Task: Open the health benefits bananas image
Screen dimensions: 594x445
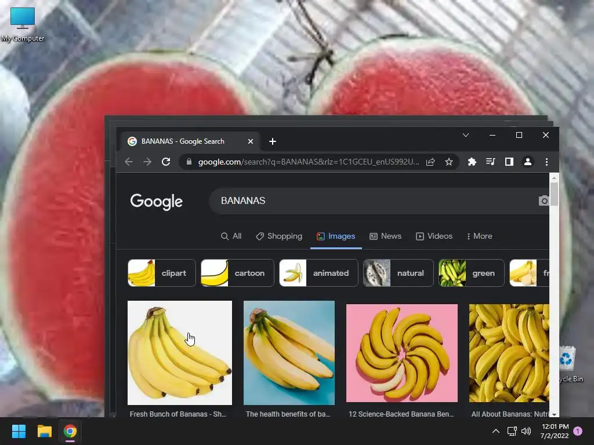Action: [289, 353]
